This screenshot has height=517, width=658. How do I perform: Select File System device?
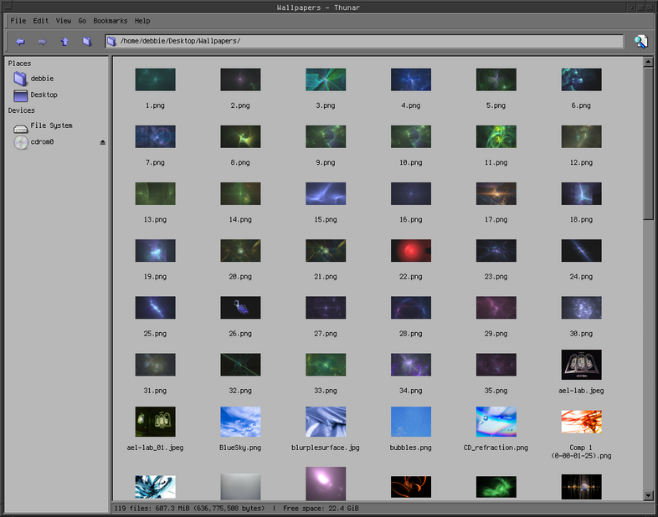coord(43,125)
